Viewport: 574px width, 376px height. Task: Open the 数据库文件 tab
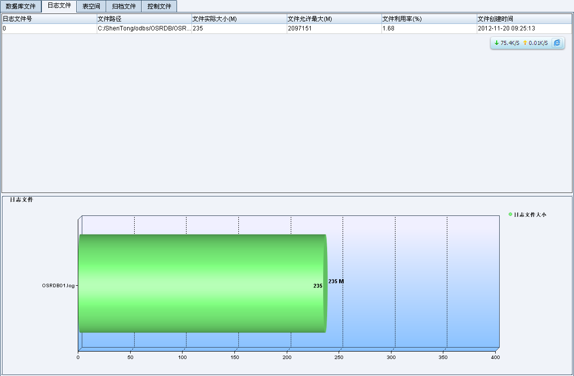point(21,6)
